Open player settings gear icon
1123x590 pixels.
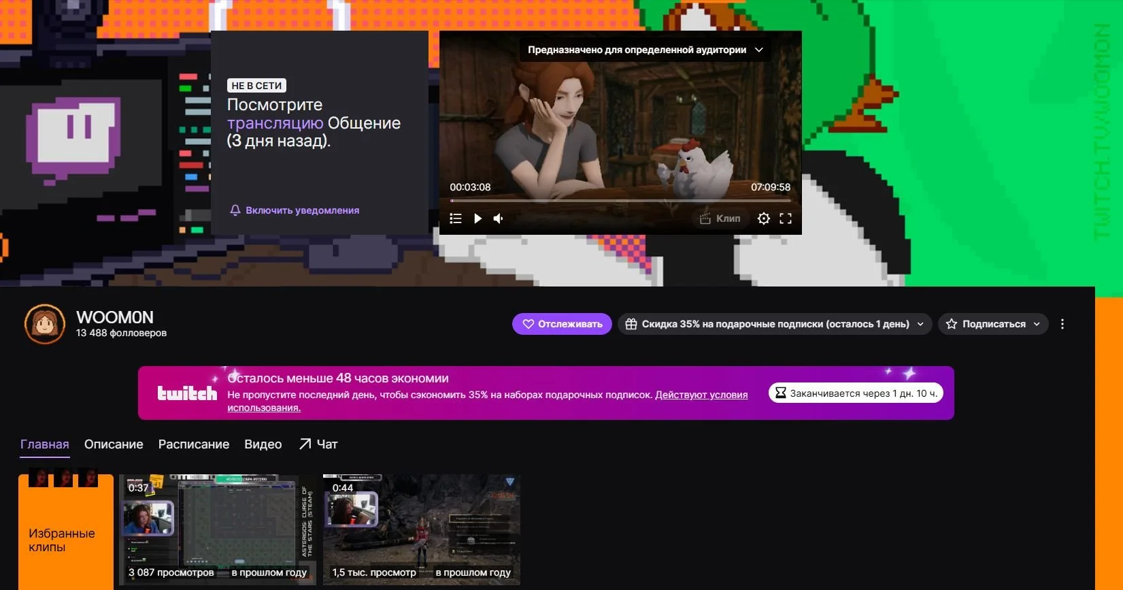pos(764,218)
